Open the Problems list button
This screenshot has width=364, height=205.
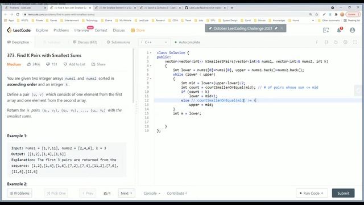[19, 193]
